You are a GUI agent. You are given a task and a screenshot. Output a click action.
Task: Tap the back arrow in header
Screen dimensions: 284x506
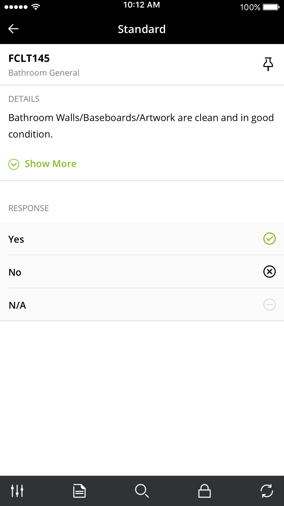(x=13, y=29)
